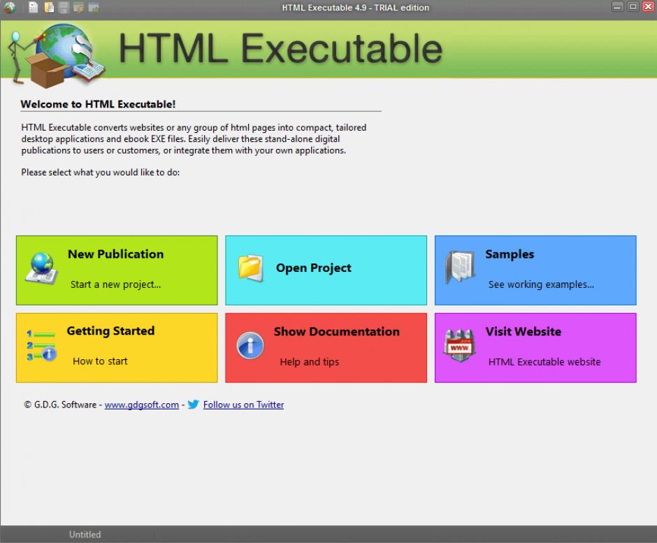
Task: Click 'Untitled' in the status bar
Action: (85, 534)
